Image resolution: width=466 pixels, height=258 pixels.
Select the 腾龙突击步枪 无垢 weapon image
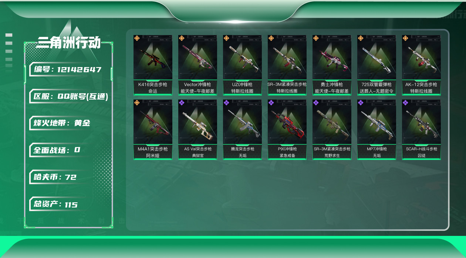coord(242,122)
